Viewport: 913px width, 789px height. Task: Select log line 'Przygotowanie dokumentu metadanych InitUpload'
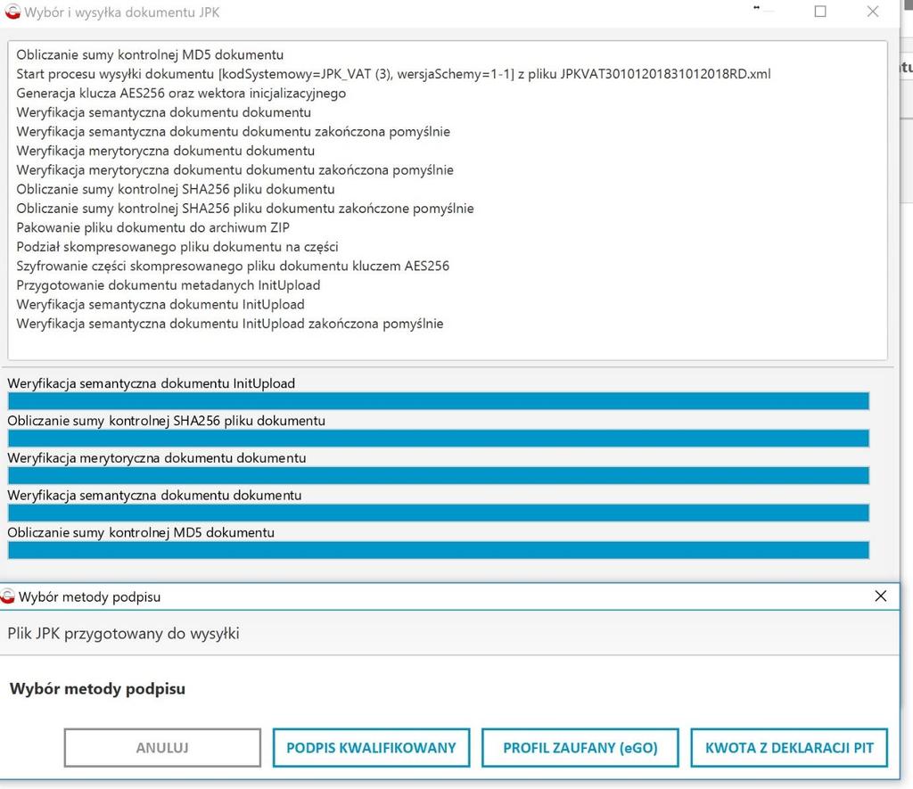point(169,285)
